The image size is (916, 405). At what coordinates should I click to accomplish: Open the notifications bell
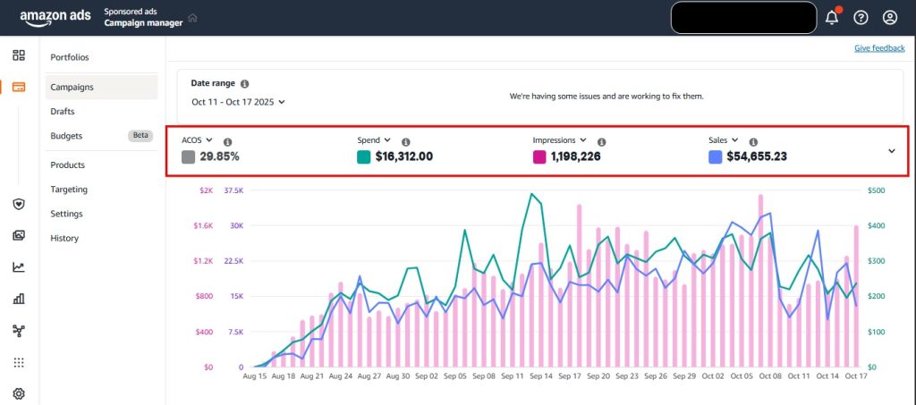coord(832,17)
